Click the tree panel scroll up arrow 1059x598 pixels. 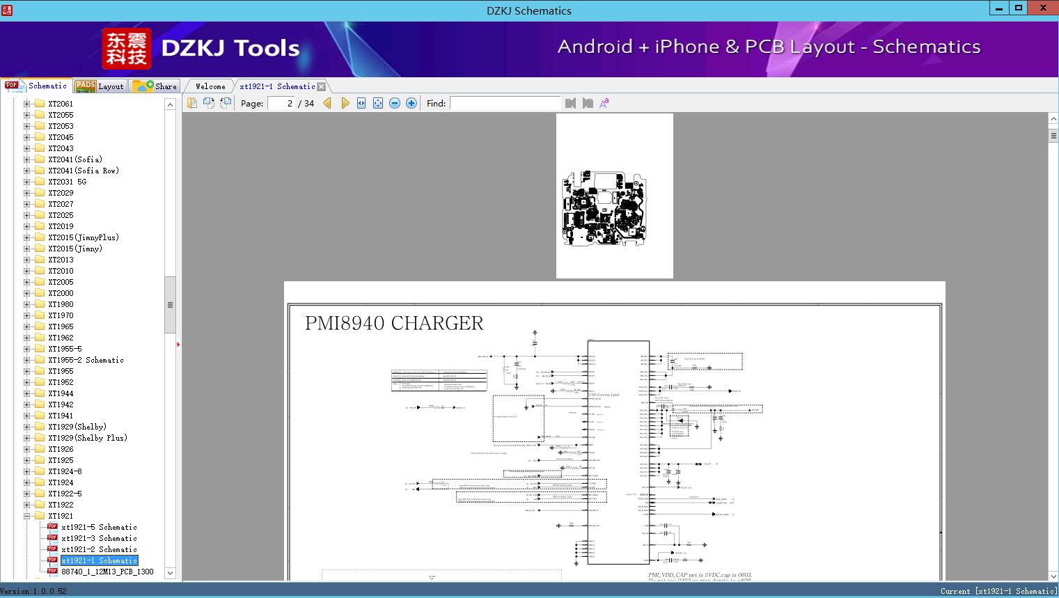tap(170, 104)
